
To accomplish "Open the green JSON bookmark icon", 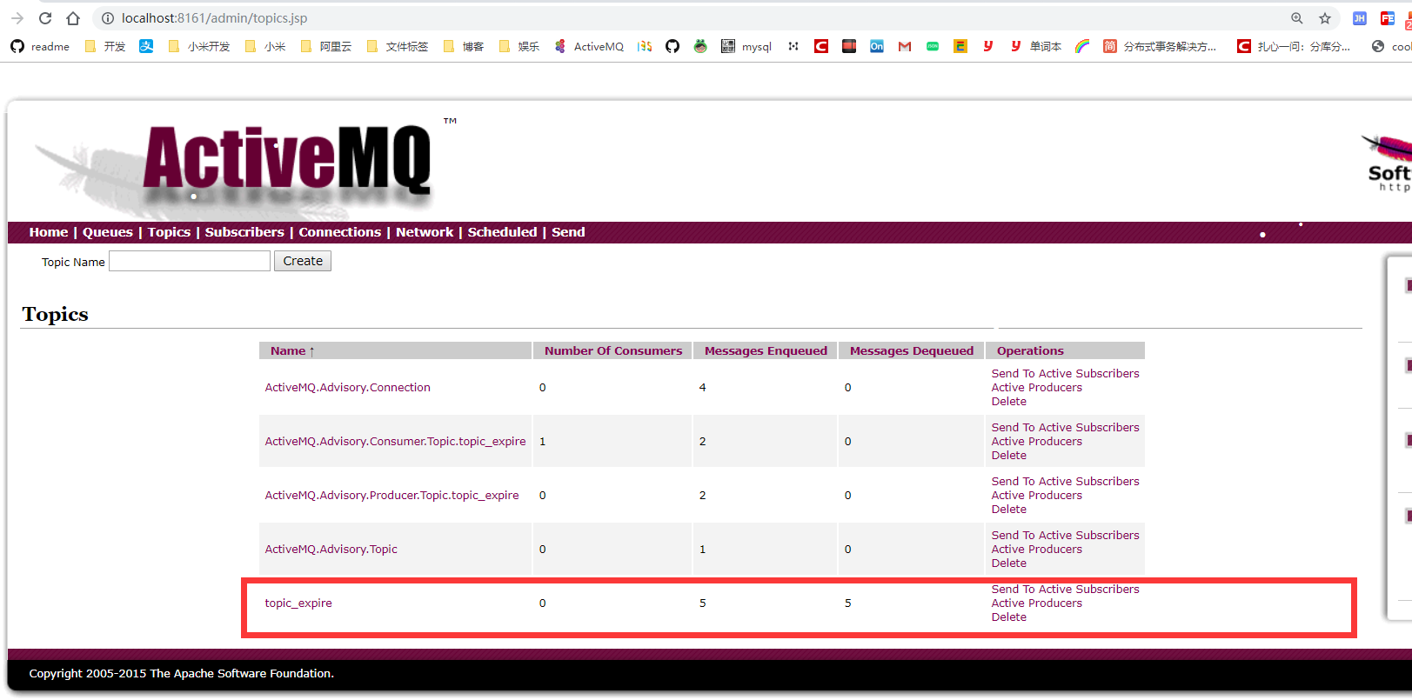I will 933,46.
